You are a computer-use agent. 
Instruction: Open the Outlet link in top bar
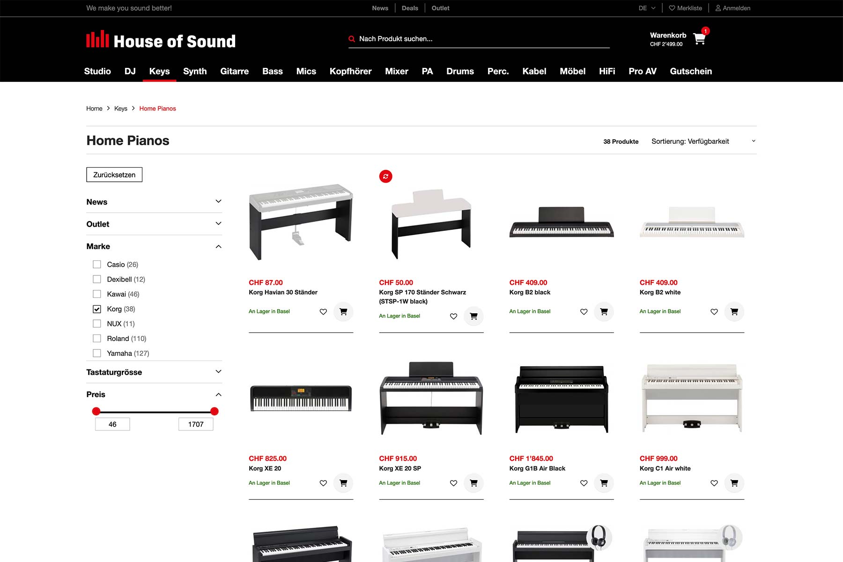click(x=440, y=8)
